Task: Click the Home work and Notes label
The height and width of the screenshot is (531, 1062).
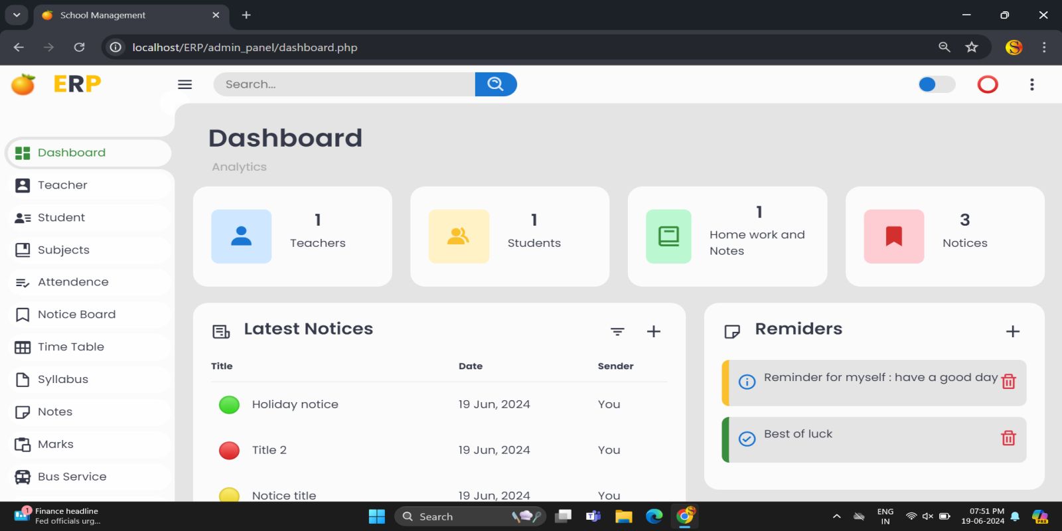Action: 757,243
